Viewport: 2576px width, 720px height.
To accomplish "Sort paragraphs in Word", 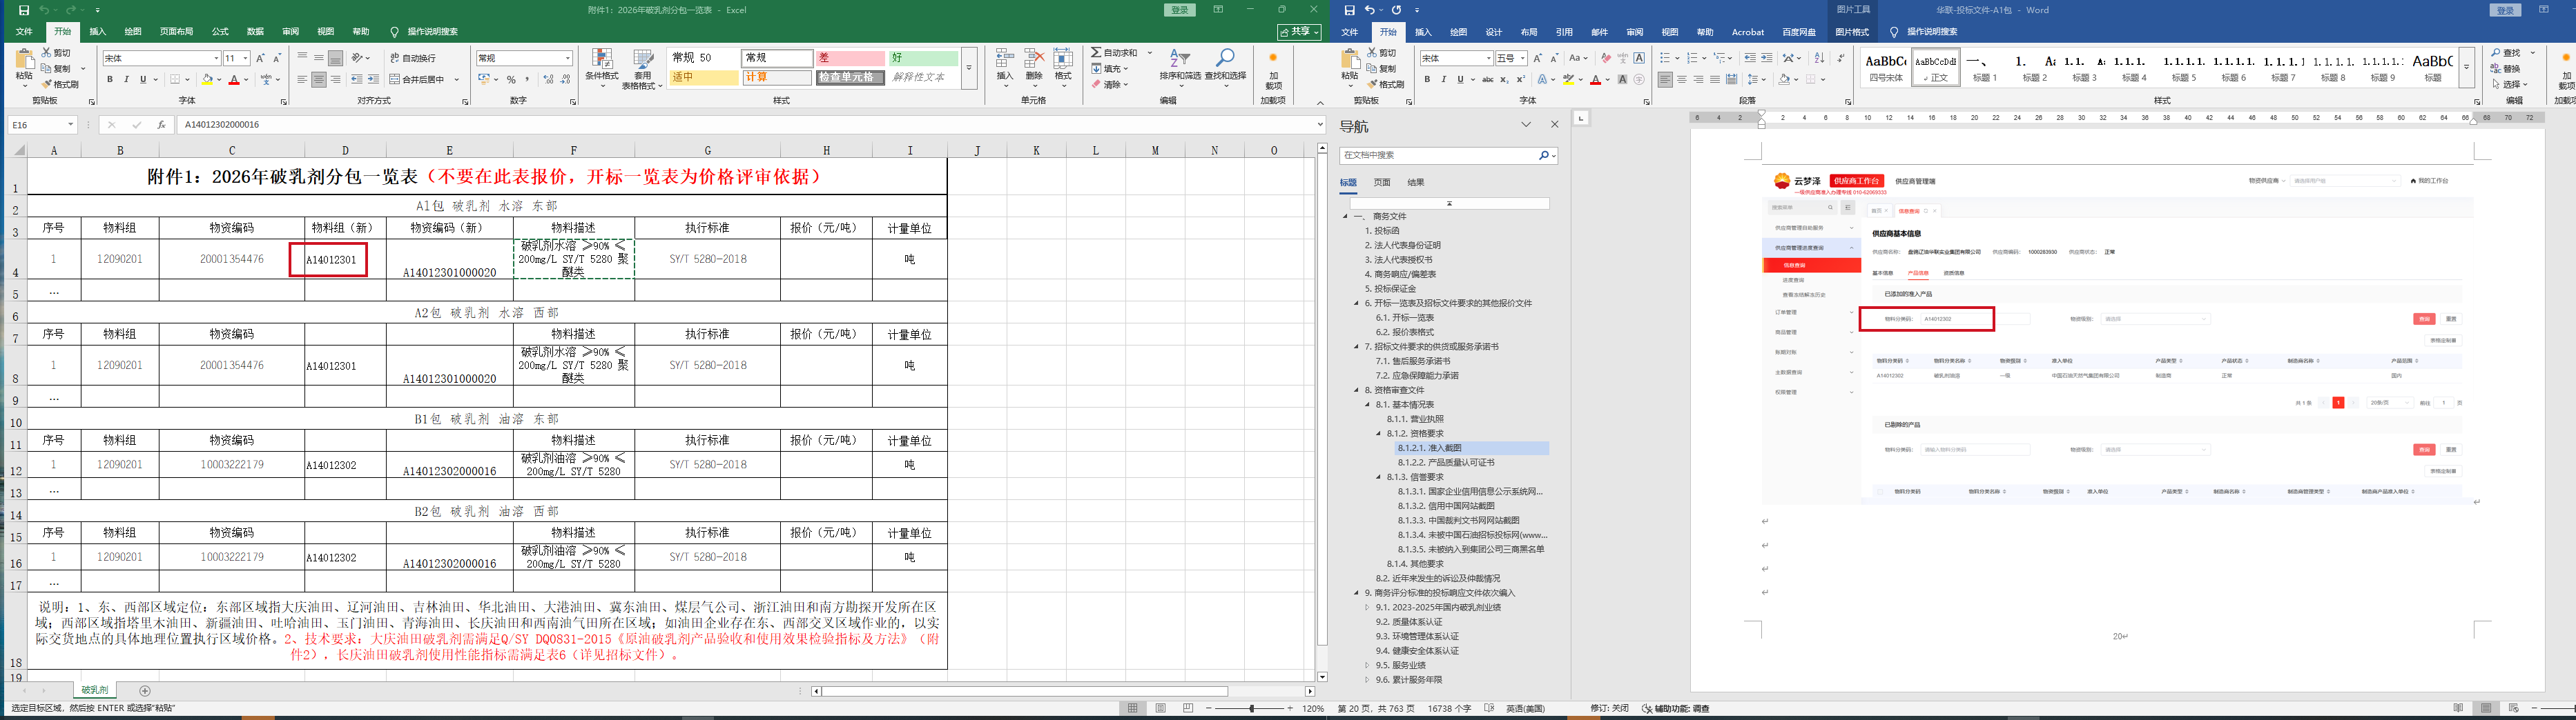I will click(1819, 58).
